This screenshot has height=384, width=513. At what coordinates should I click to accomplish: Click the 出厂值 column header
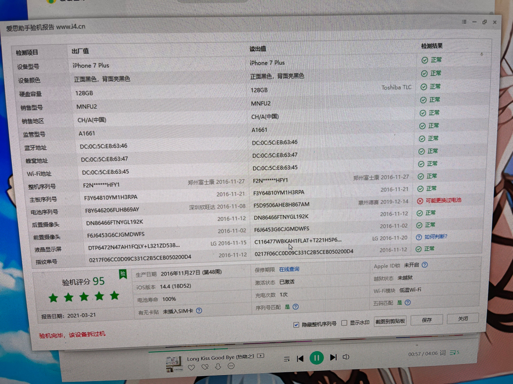[x=80, y=51]
